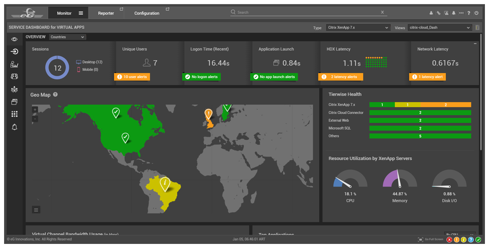
Task: Click the External Web health bar
Action: point(420,120)
